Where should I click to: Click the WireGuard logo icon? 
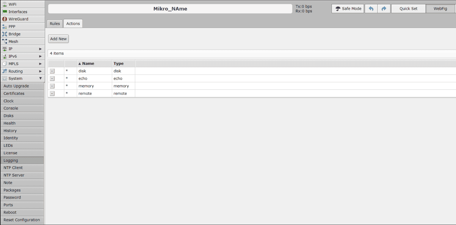click(4, 19)
